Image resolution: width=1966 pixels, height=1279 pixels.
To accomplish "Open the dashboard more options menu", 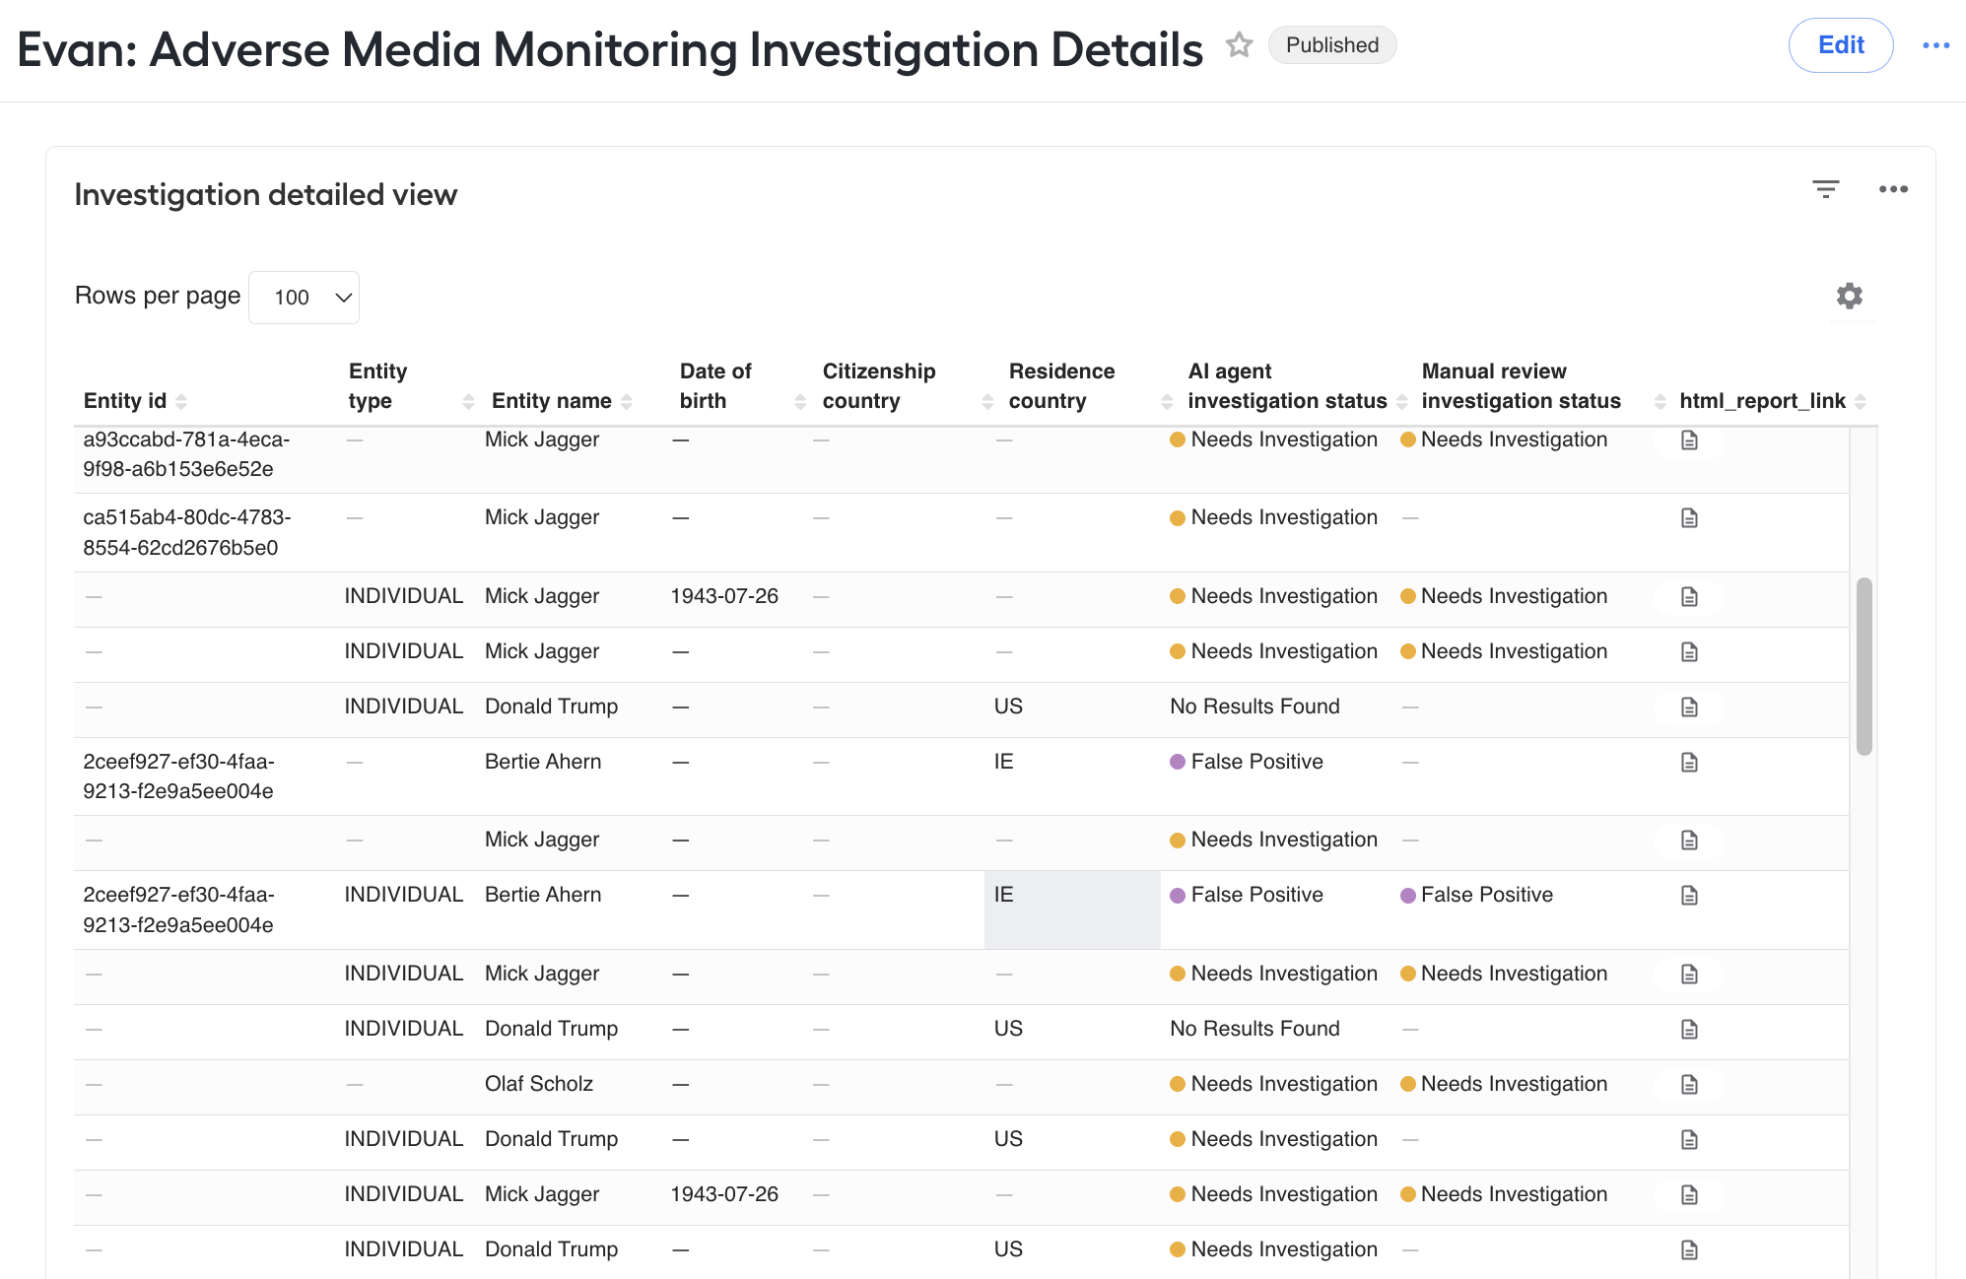I will (1935, 45).
